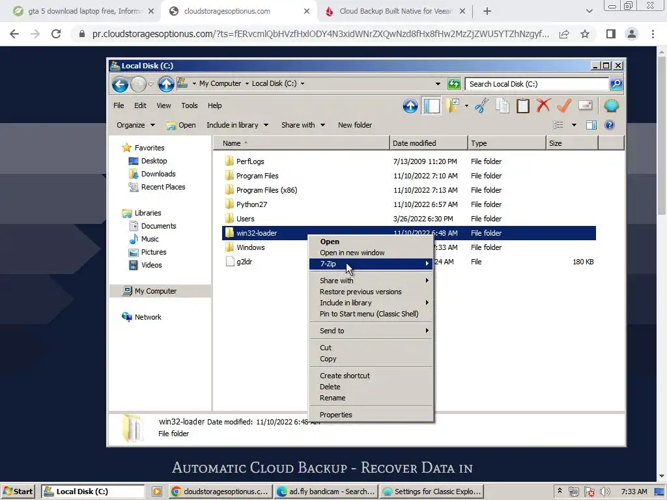Toggle the preview pane button
This screenshot has width=667, height=500.
point(591,125)
